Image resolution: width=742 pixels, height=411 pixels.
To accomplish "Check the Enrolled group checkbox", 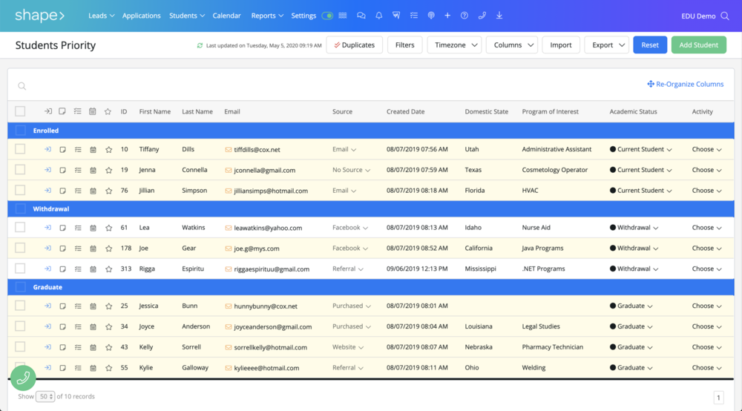I will pyautogui.click(x=20, y=131).
